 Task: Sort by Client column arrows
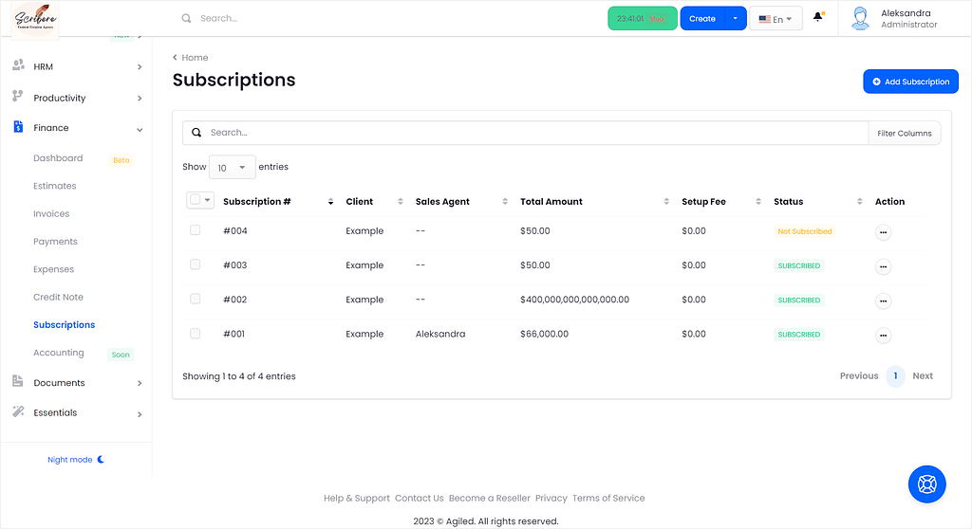tap(401, 201)
